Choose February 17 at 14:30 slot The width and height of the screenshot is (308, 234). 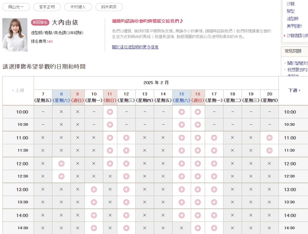[x=214, y=228]
